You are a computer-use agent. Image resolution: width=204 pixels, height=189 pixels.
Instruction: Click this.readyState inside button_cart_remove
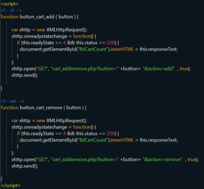tap(38, 134)
